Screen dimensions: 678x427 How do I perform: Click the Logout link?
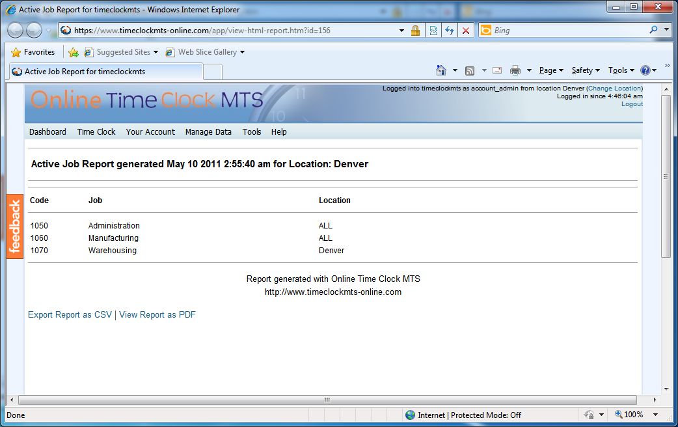coord(632,104)
